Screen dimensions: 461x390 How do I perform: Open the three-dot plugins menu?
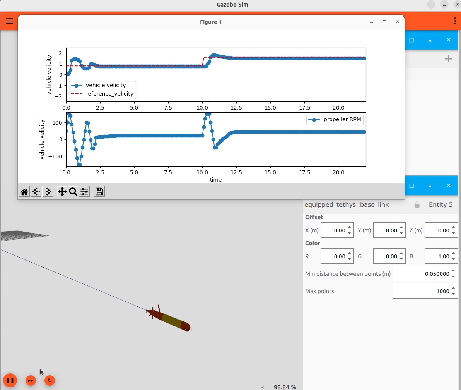tap(455, 21)
